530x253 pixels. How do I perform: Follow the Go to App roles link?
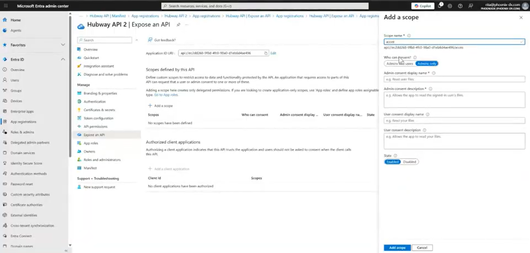coord(166,95)
